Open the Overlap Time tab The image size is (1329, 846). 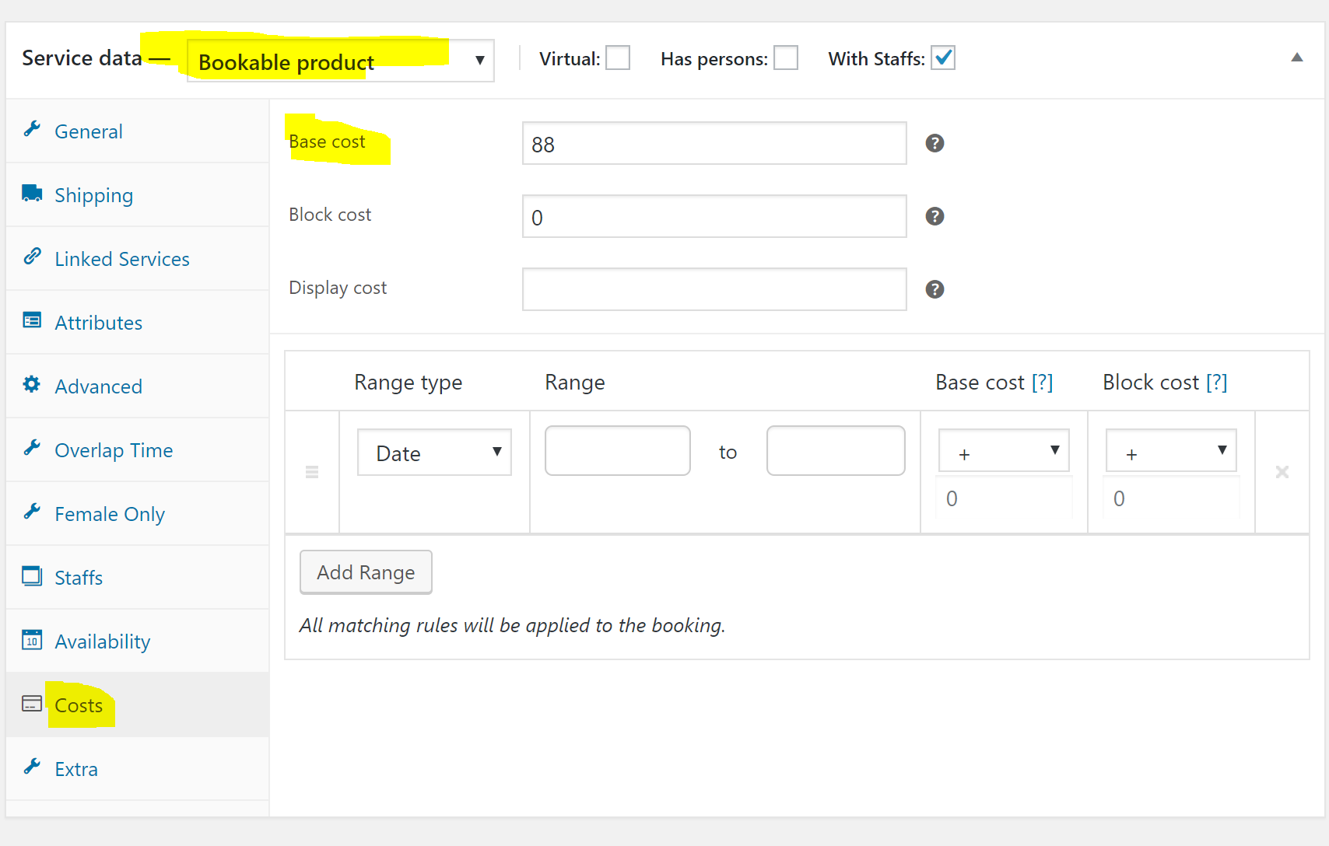[138, 450]
